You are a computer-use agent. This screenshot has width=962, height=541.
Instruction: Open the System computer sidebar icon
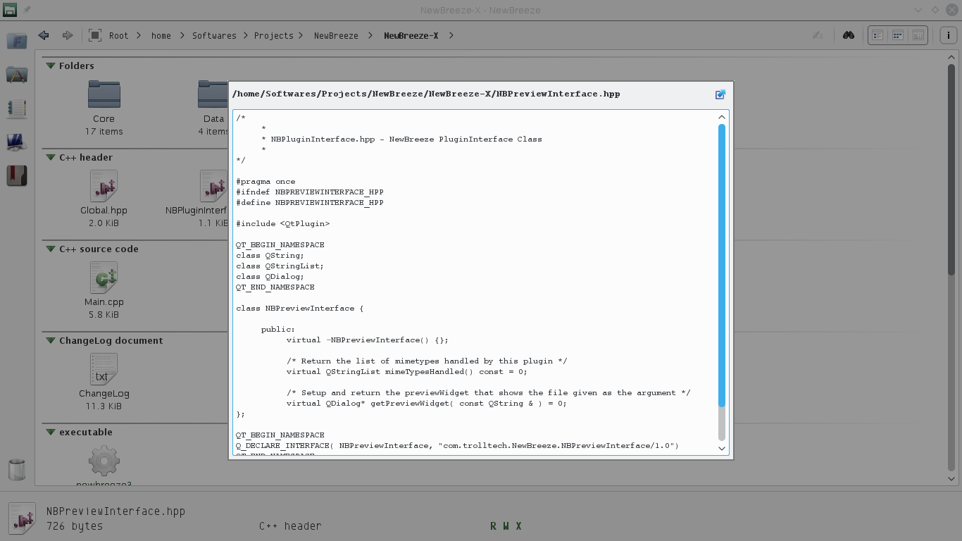pos(16,142)
